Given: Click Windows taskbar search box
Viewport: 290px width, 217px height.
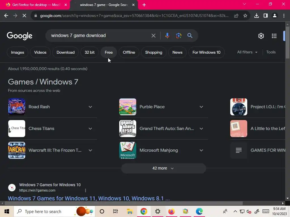Looking at the screenshot, I should tap(54, 211).
